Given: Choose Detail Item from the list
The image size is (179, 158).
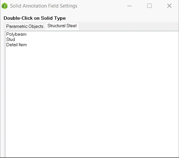Looking at the screenshot, I should tap(16, 45).
